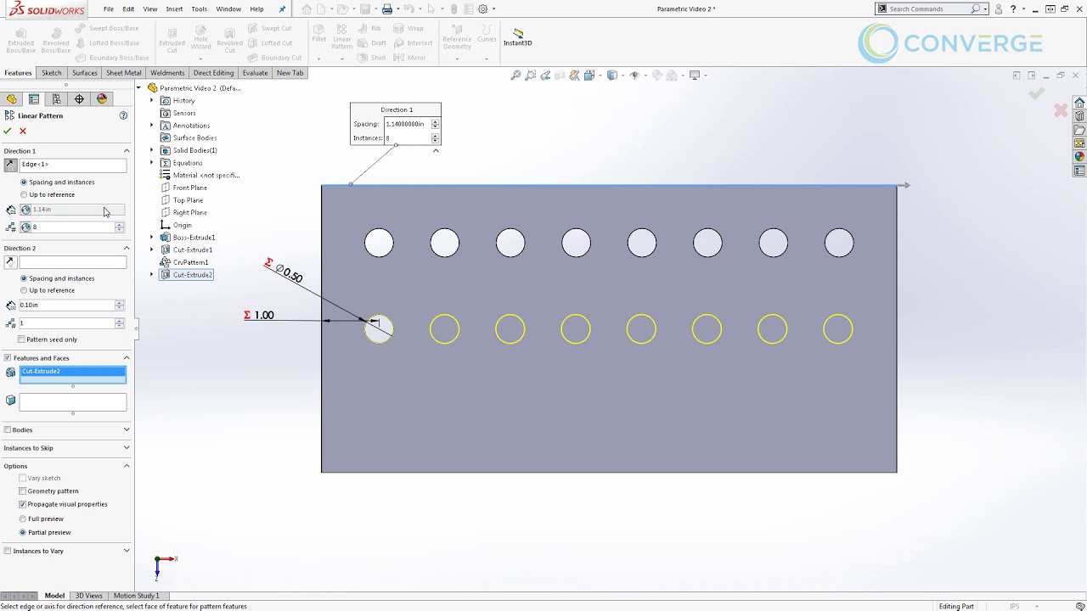The height and width of the screenshot is (611, 1087).
Task: Open the DisplayManager color-ball tab icon
Action: point(102,99)
